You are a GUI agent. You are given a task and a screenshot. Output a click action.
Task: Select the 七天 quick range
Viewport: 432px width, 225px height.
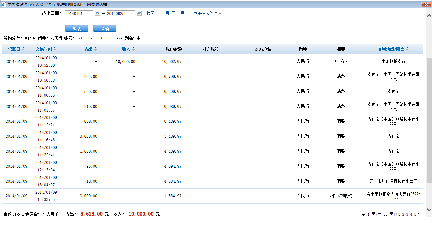point(150,13)
